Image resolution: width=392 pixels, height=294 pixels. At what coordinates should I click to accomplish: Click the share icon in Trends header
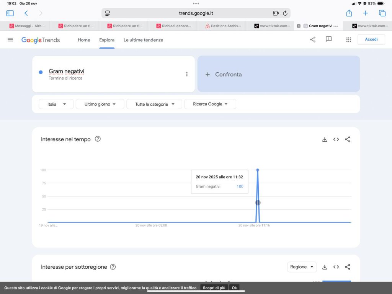[313, 39]
